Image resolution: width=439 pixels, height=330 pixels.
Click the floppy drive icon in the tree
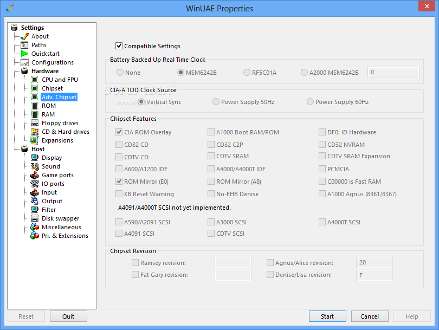(x=35, y=123)
